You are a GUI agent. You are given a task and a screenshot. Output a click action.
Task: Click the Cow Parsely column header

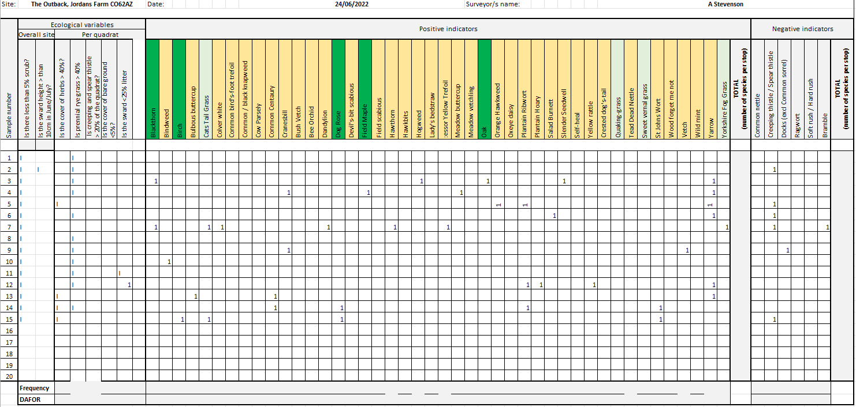pyautogui.click(x=259, y=89)
